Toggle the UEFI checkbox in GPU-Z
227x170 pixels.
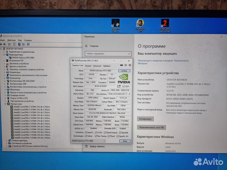tap(123, 86)
